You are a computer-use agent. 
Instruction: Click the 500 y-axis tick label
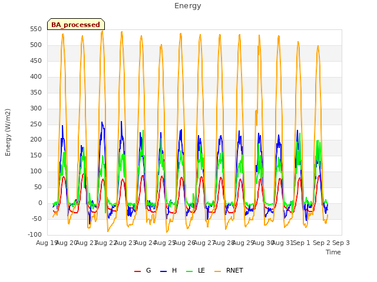(x=36, y=45)
